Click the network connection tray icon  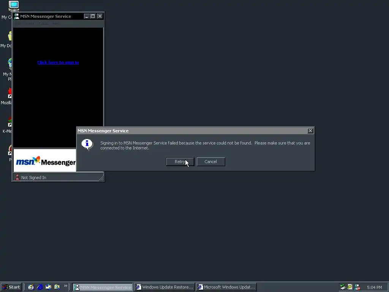point(343,287)
